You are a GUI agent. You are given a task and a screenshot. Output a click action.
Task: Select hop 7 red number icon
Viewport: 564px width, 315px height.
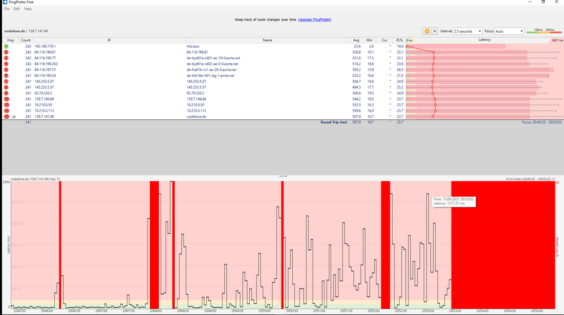click(6, 81)
